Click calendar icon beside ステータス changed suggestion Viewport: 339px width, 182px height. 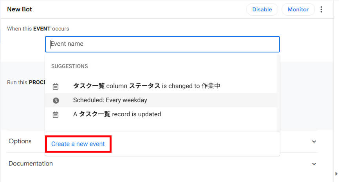pos(56,86)
